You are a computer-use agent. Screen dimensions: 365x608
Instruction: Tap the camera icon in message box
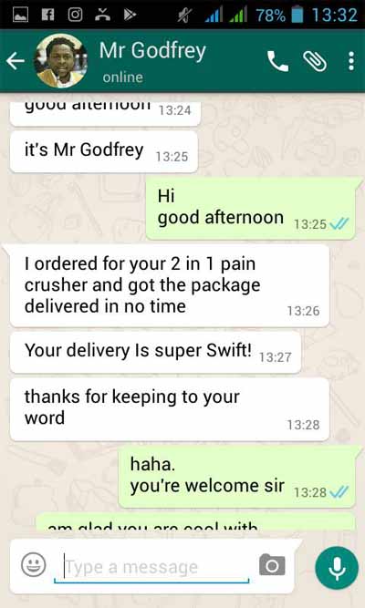(272, 565)
